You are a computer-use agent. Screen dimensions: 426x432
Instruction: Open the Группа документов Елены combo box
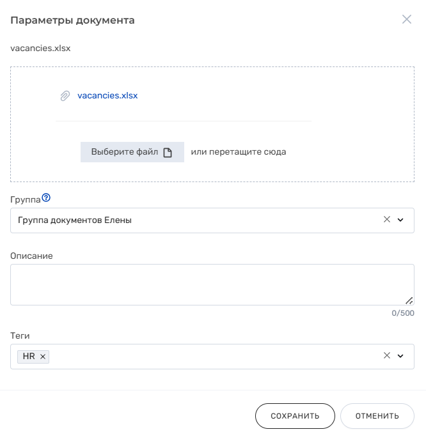pos(192,220)
